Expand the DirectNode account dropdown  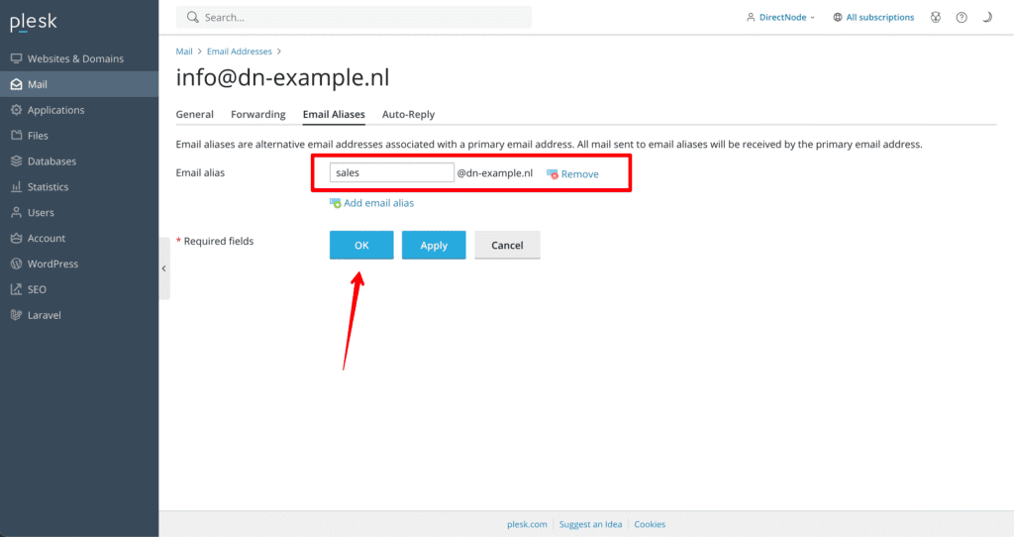tap(781, 17)
